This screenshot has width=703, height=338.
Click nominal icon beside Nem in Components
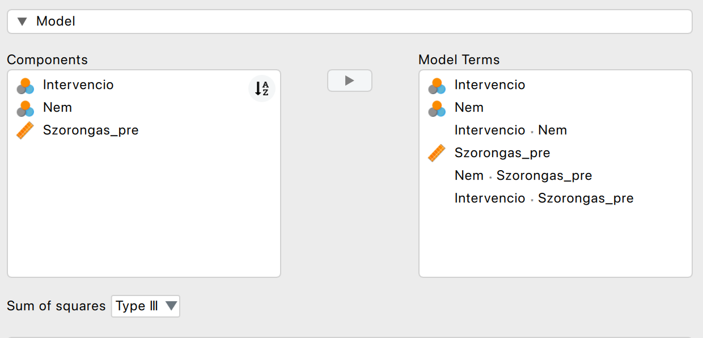click(x=24, y=108)
